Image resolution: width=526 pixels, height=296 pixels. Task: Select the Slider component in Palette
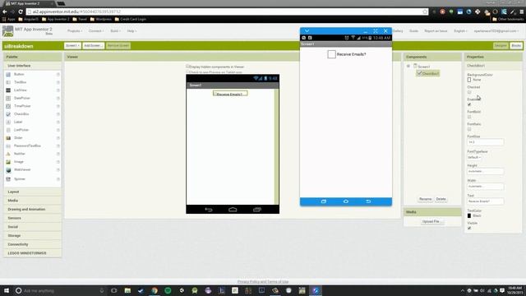coord(18,138)
